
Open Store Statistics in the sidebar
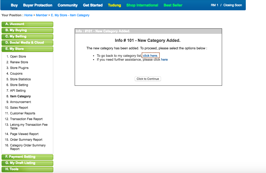coord(20,79)
